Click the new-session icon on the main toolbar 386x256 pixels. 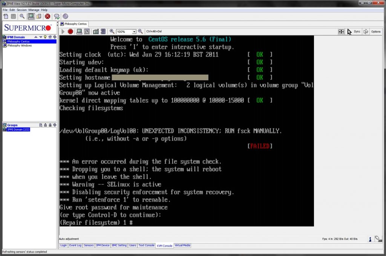pyautogui.click(x=6, y=16)
